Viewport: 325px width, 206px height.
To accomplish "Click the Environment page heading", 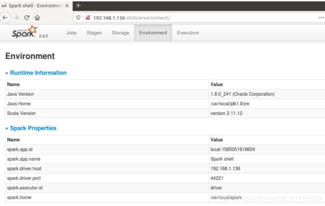I will tap(30, 56).
